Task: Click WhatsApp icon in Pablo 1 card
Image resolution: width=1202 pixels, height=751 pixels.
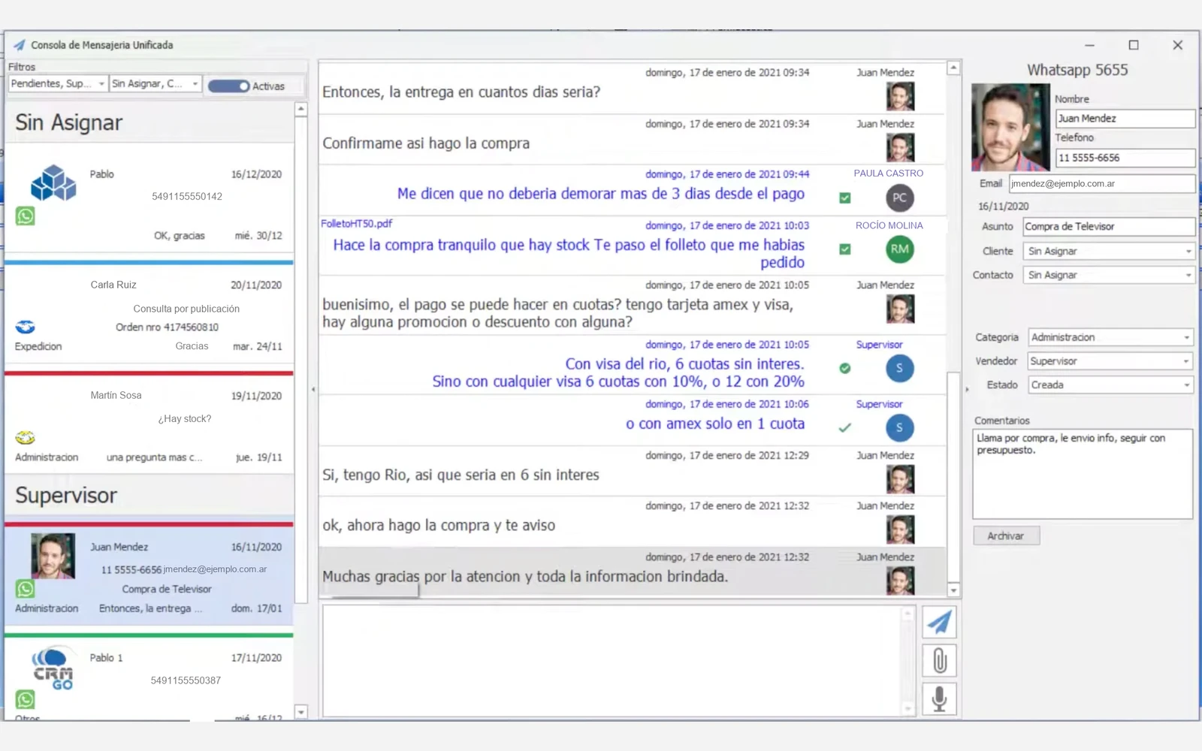Action: [x=26, y=700]
